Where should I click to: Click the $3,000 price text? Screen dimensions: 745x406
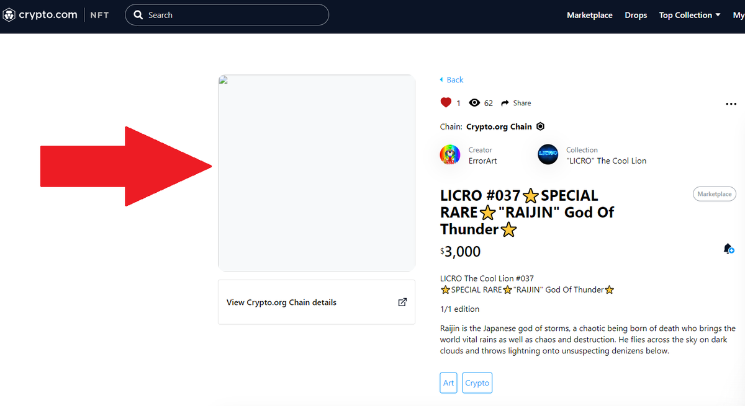click(x=461, y=251)
